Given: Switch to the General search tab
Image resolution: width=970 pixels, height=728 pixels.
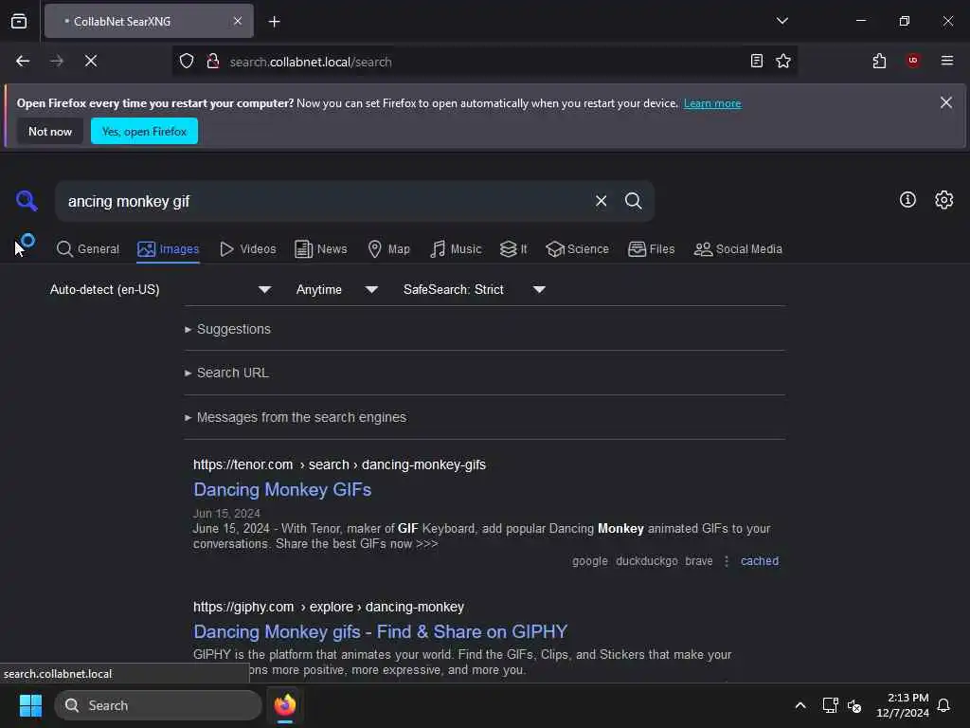Looking at the screenshot, I should pos(88,249).
